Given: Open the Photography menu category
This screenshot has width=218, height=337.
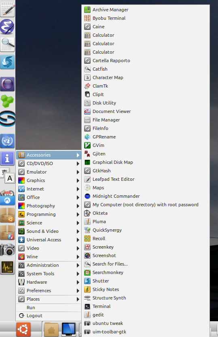Looking at the screenshot, I should pyautogui.click(x=49, y=206).
